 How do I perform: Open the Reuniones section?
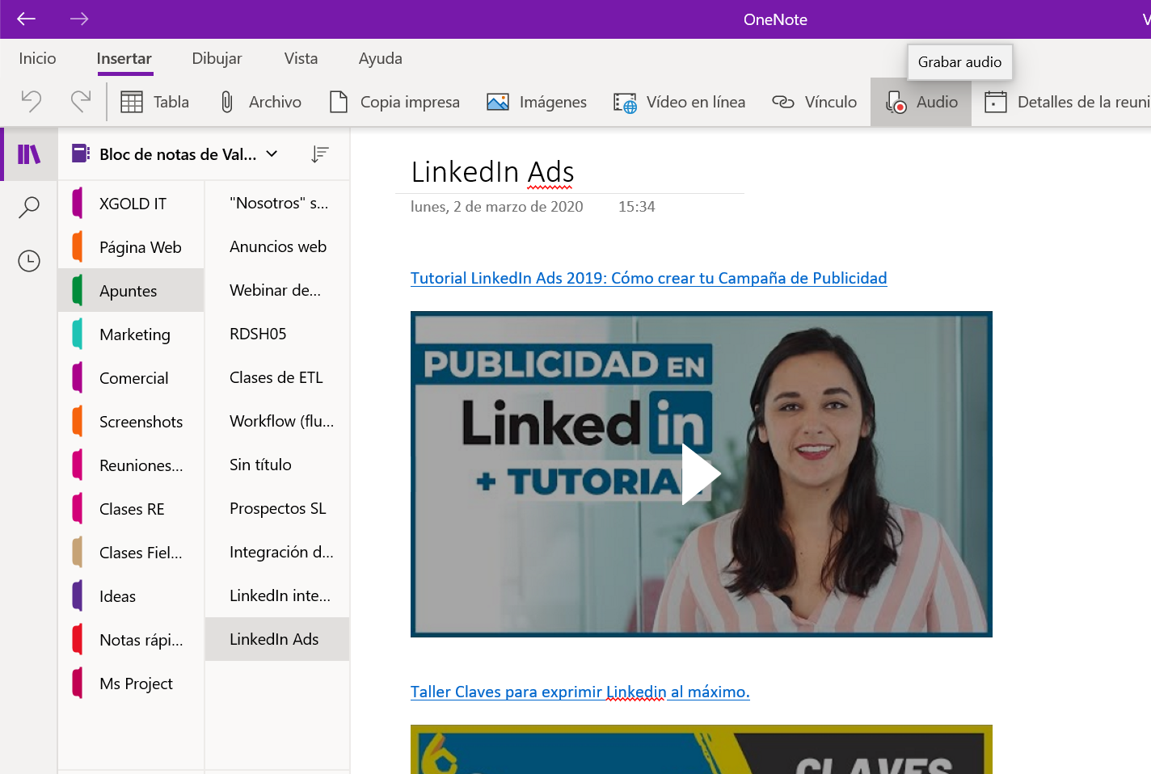click(131, 465)
